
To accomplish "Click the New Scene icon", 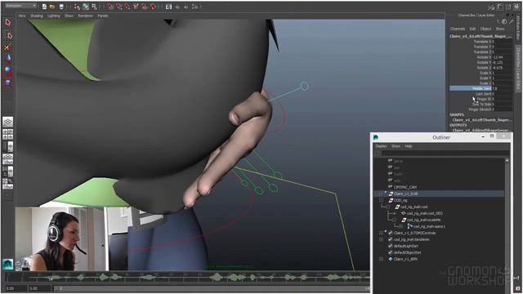I will click(x=44, y=7).
